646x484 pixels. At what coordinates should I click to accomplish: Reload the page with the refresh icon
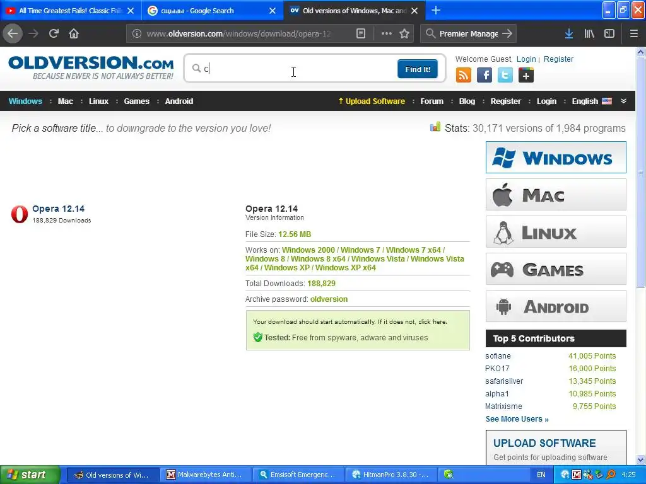coord(54,34)
